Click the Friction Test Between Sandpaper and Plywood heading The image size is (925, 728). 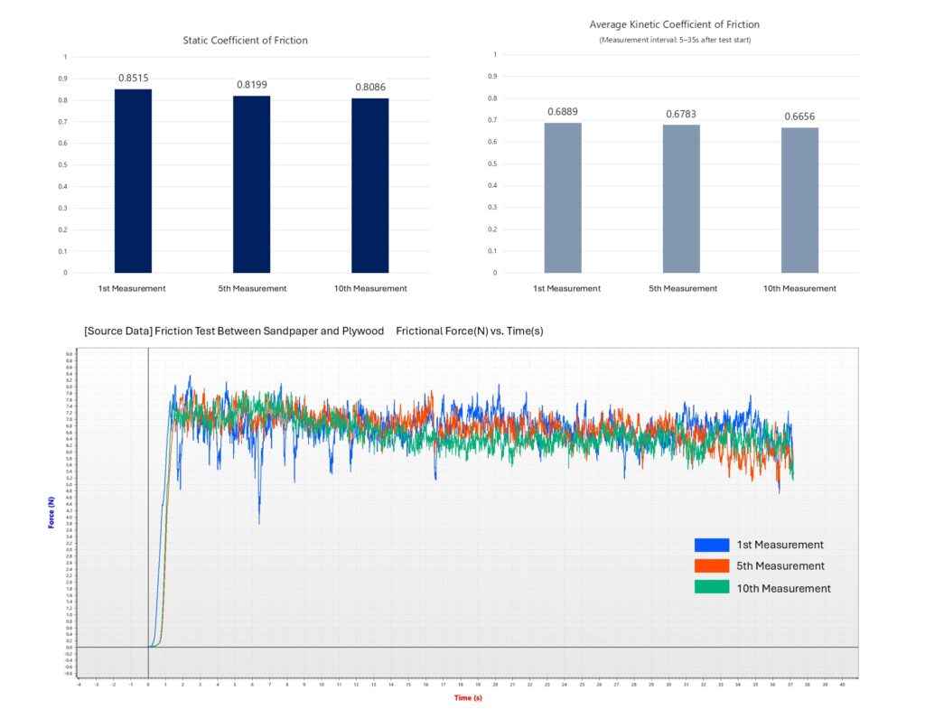235,331
